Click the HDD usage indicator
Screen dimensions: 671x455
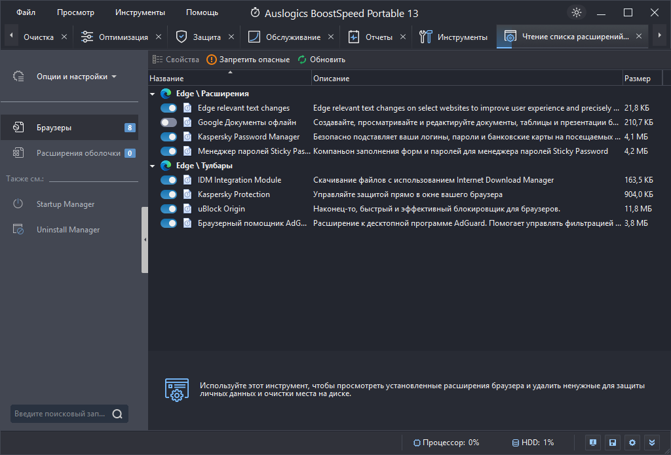(x=533, y=443)
